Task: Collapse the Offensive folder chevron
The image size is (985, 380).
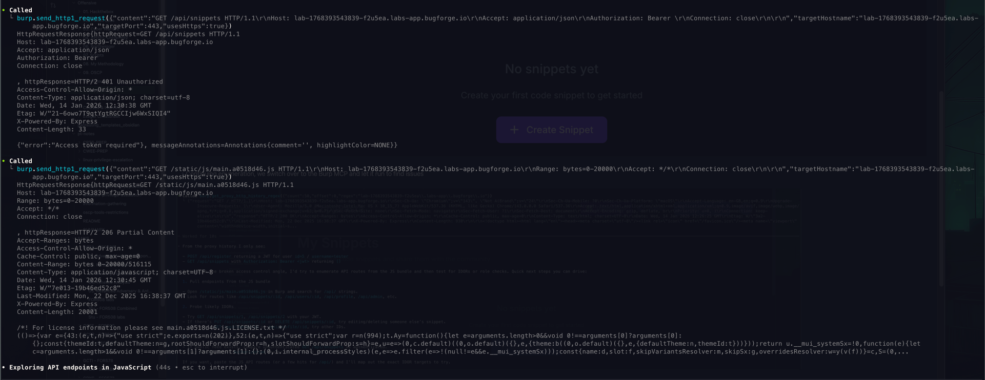Action: point(74,3)
